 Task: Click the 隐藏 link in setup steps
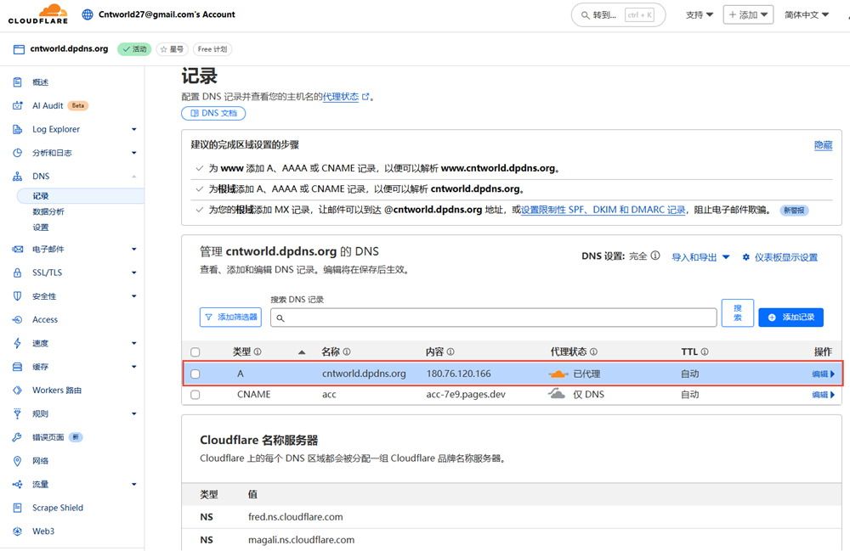pyautogui.click(x=823, y=145)
